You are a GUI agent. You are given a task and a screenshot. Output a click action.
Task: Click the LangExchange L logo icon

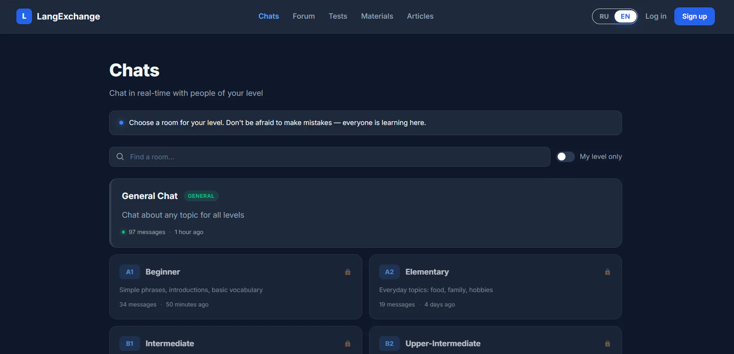(24, 16)
